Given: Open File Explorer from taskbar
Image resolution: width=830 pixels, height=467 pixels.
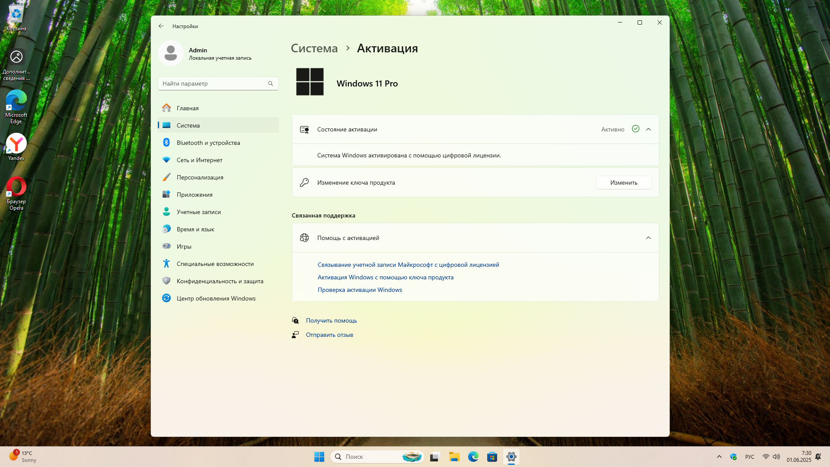Looking at the screenshot, I should [454, 457].
